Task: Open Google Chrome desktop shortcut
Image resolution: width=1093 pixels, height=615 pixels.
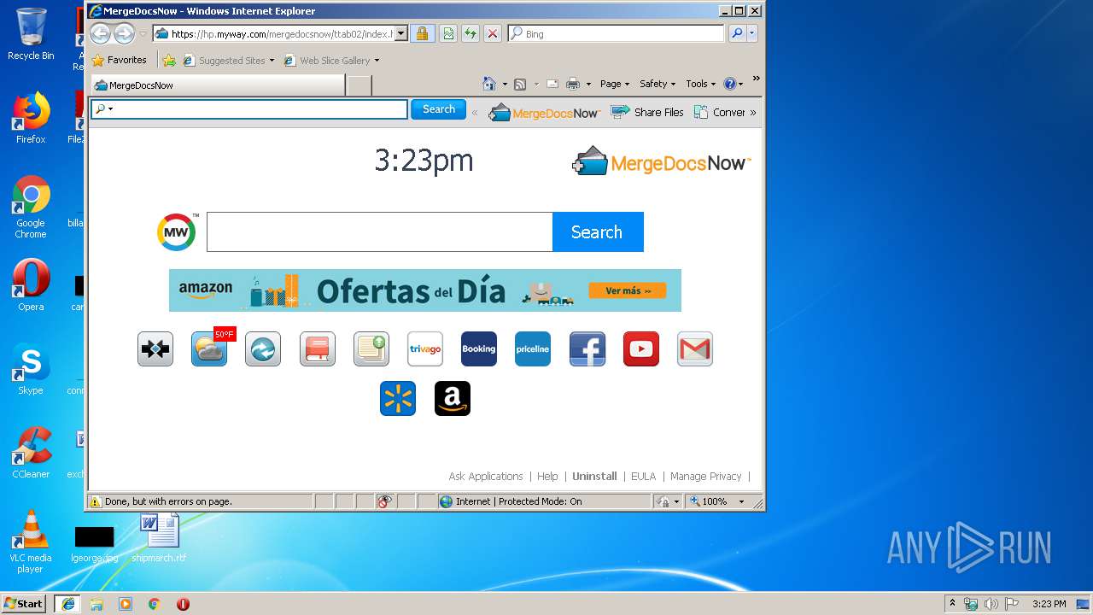Action: pyautogui.click(x=31, y=207)
